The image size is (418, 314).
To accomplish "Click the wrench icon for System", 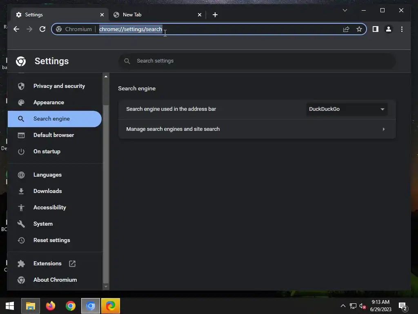I will click(21, 224).
